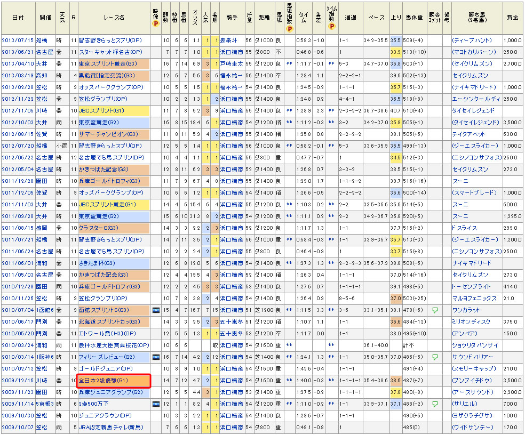Image resolution: width=525 pixels, height=435 pixels.
Task: Open winner horse ミリオンディスク
Action: [x=471, y=322]
